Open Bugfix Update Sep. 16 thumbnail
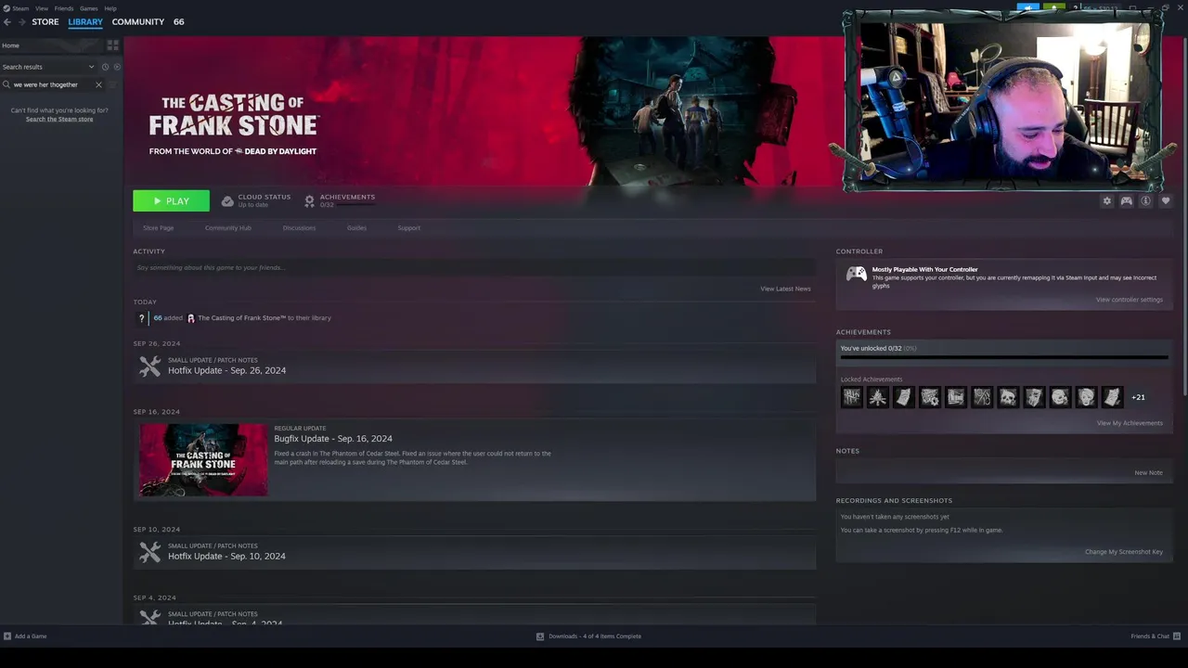 tap(203, 460)
